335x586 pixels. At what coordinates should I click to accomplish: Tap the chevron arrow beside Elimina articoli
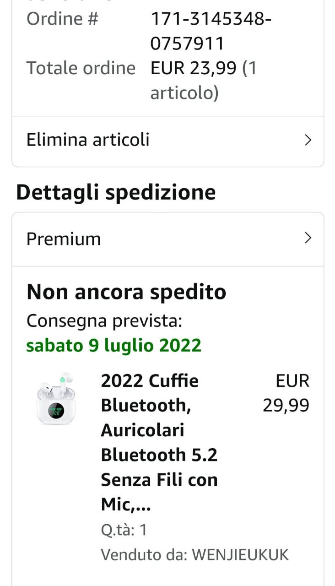308,140
